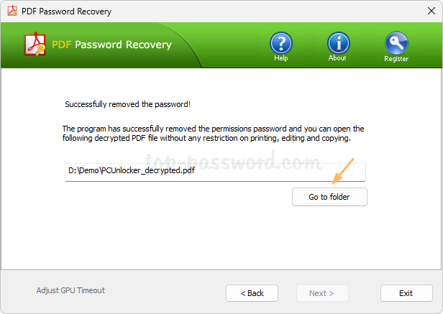Click the title bar application icon
The width and height of the screenshot is (443, 314).
point(12,11)
